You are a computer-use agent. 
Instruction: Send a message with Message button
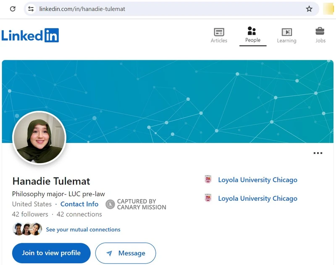pos(126,253)
